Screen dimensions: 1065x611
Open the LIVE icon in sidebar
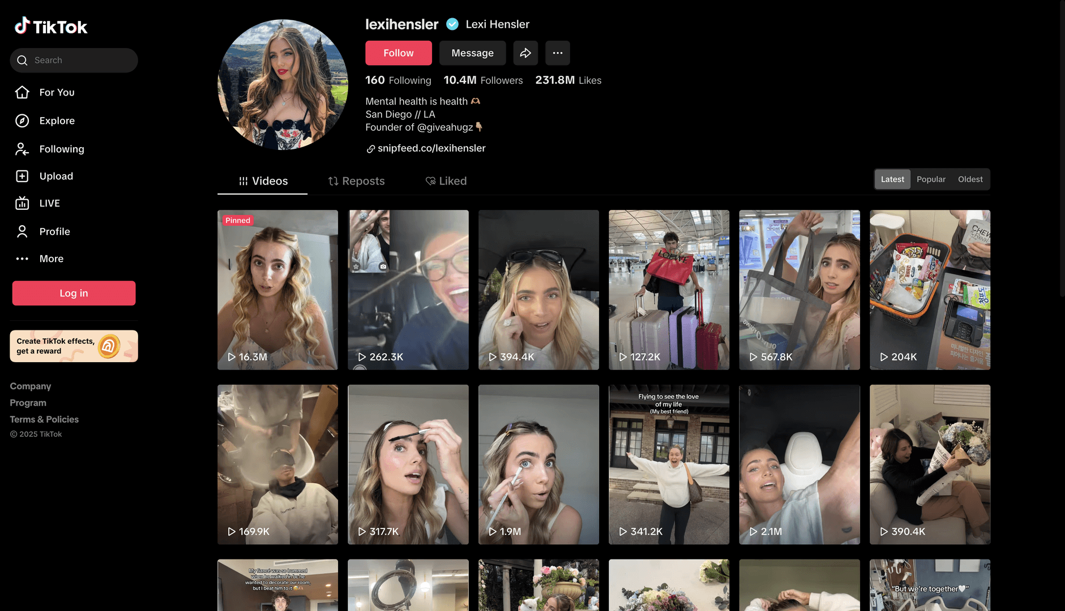tap(22, 203)
